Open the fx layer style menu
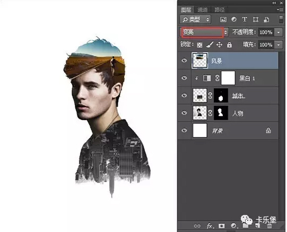The height and width of the screenshot is (232, 287). tap(210, 226)
